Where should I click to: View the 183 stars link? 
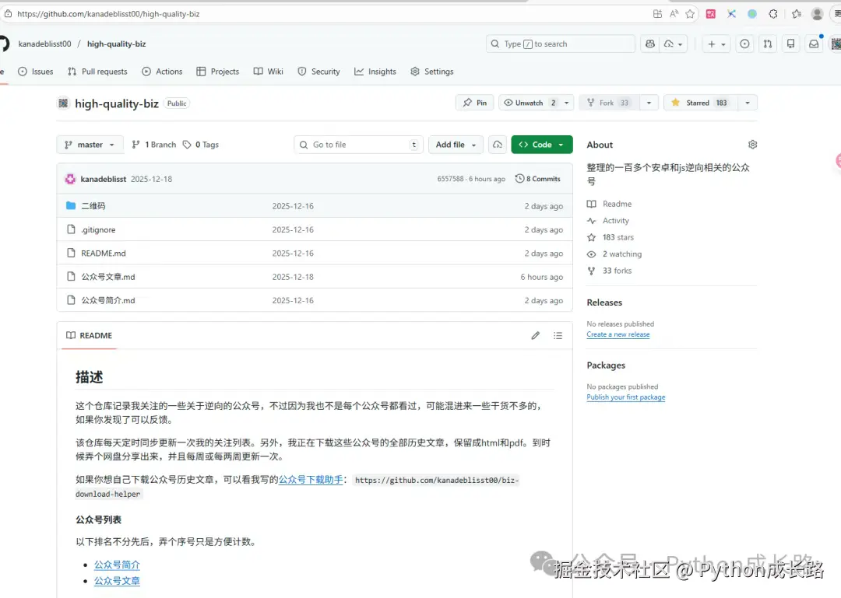click(x=611, y=237)
